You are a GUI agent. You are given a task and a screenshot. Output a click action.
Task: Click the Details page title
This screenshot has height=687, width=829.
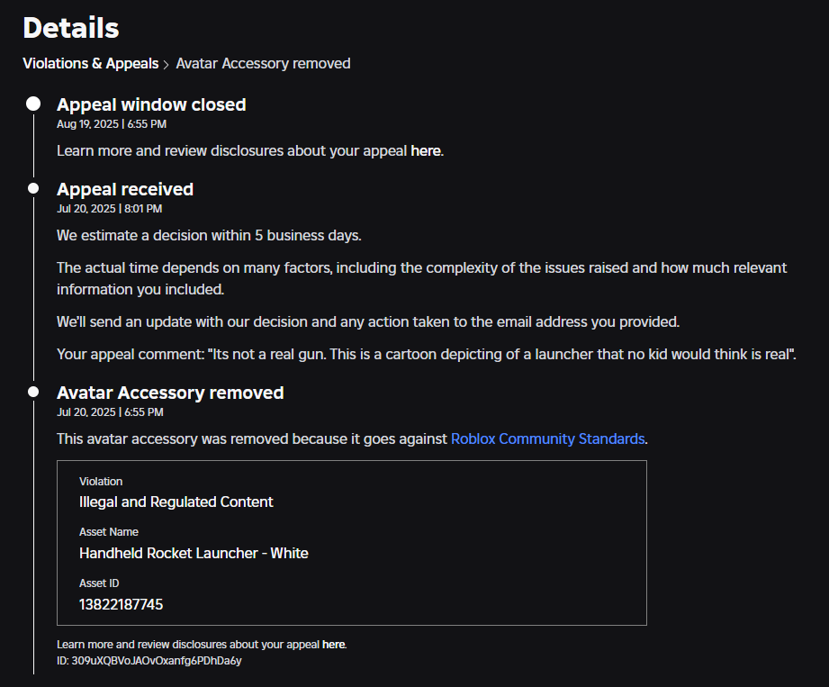point(71,27)
